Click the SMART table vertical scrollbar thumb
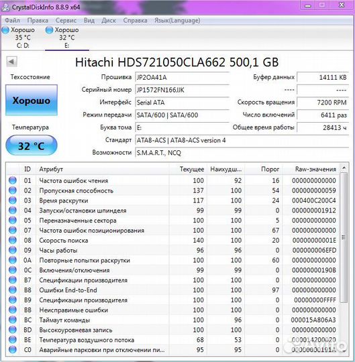This screenshot has width=355, height=362. [x=344, y=237]
